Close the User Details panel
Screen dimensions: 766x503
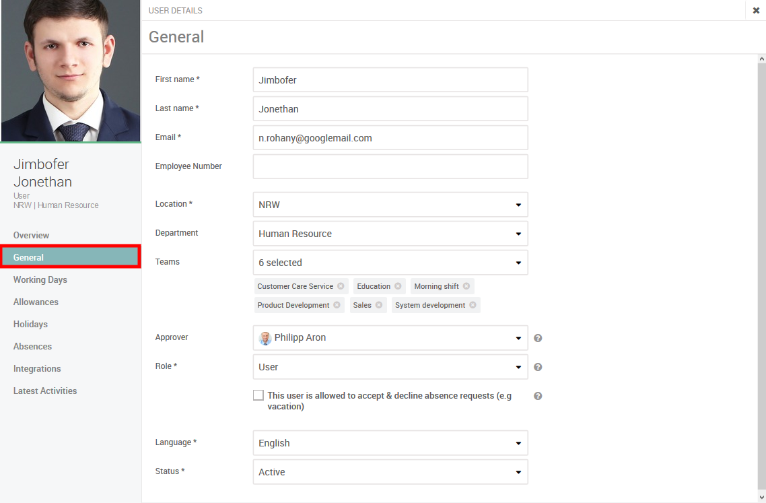[x=756, y=10]
